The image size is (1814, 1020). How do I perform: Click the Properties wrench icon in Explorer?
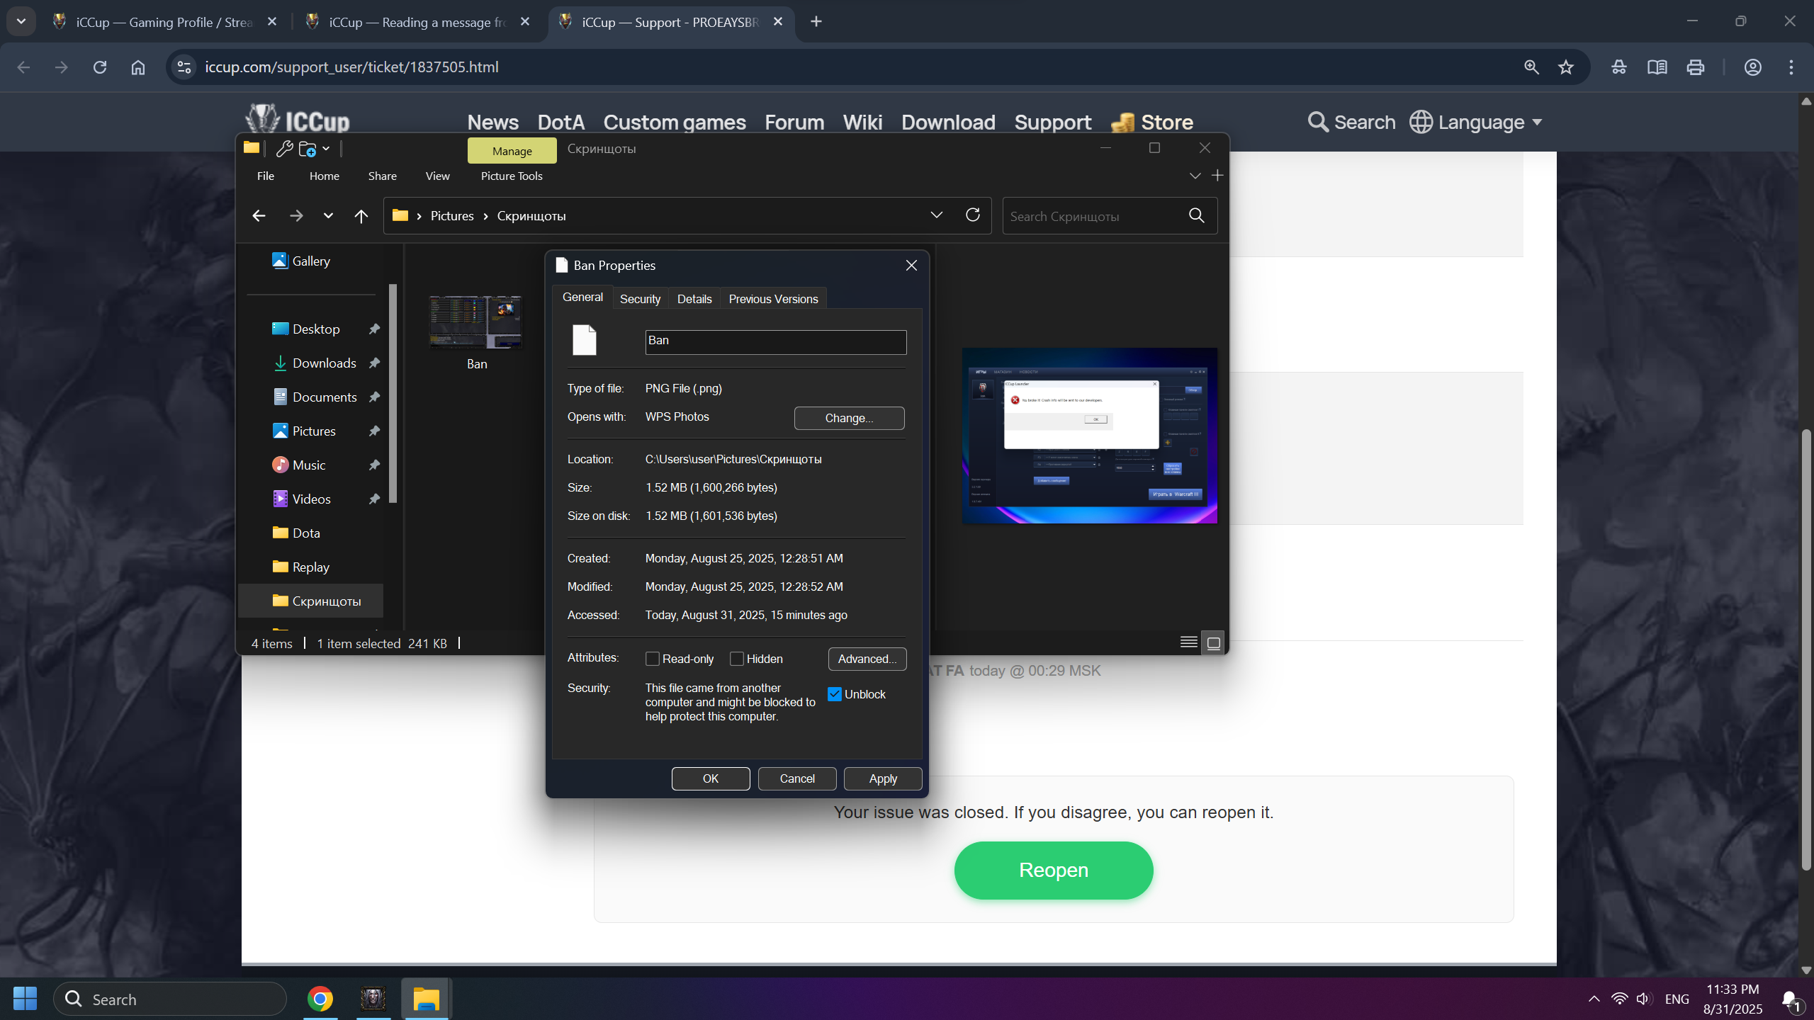pyautogui.click(x=284, y=149)
